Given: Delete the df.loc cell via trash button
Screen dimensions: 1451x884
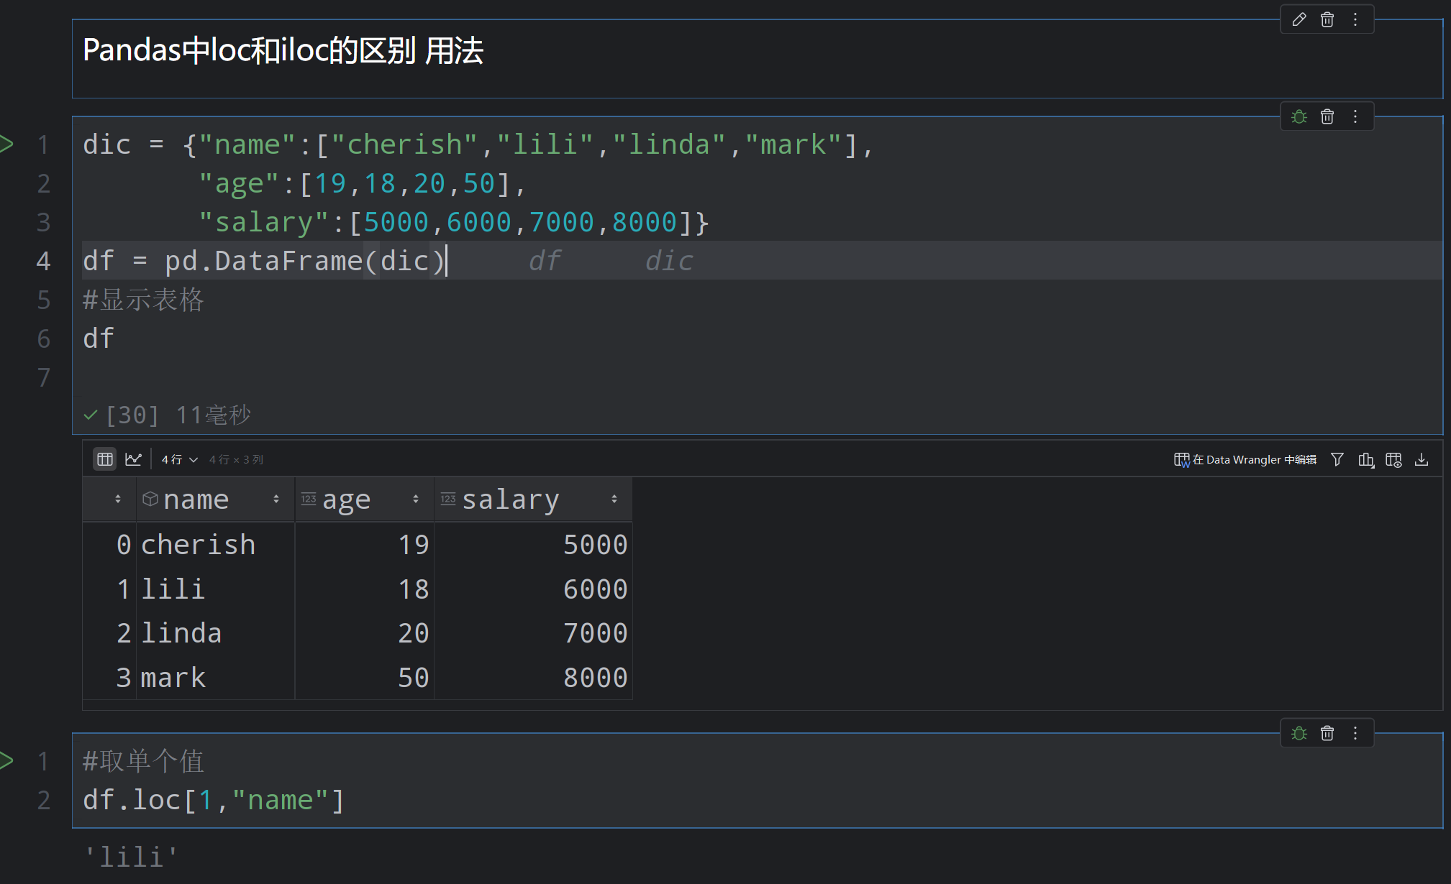Looking at the screenshot, I should 1327,732.
